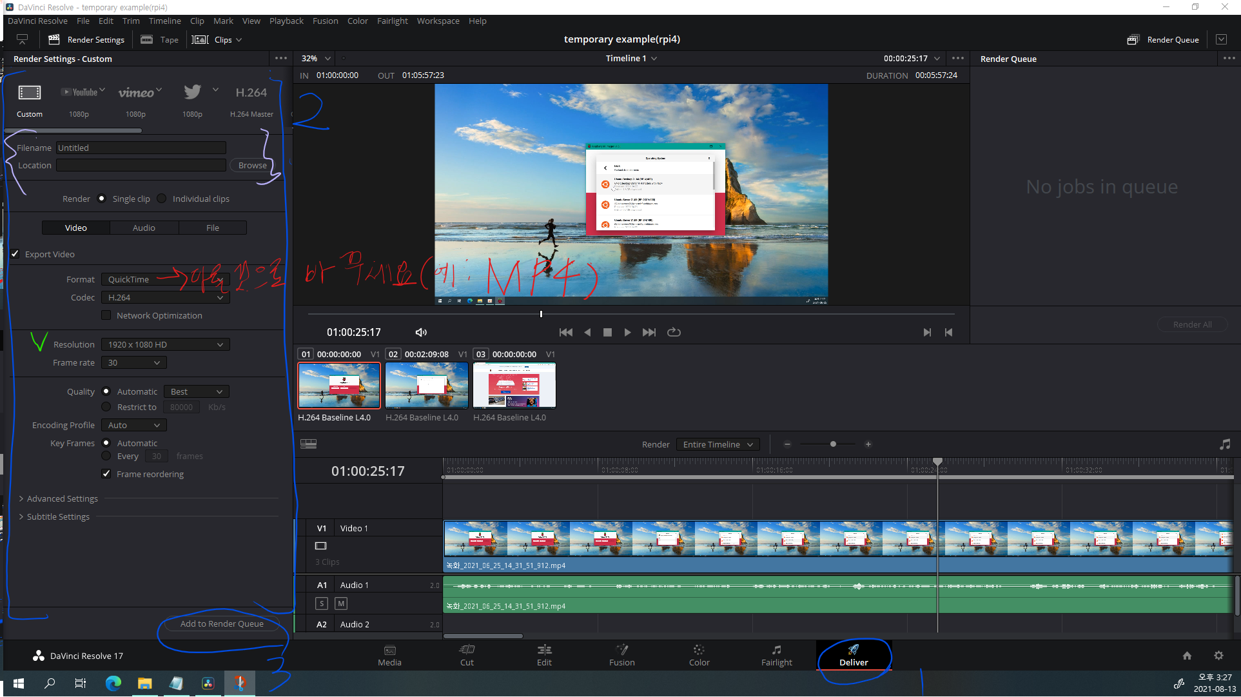Screen dimensions: 1241x697
Task: Click the loop playback icon
Action: pyautogui.click(x=674, y=332)
